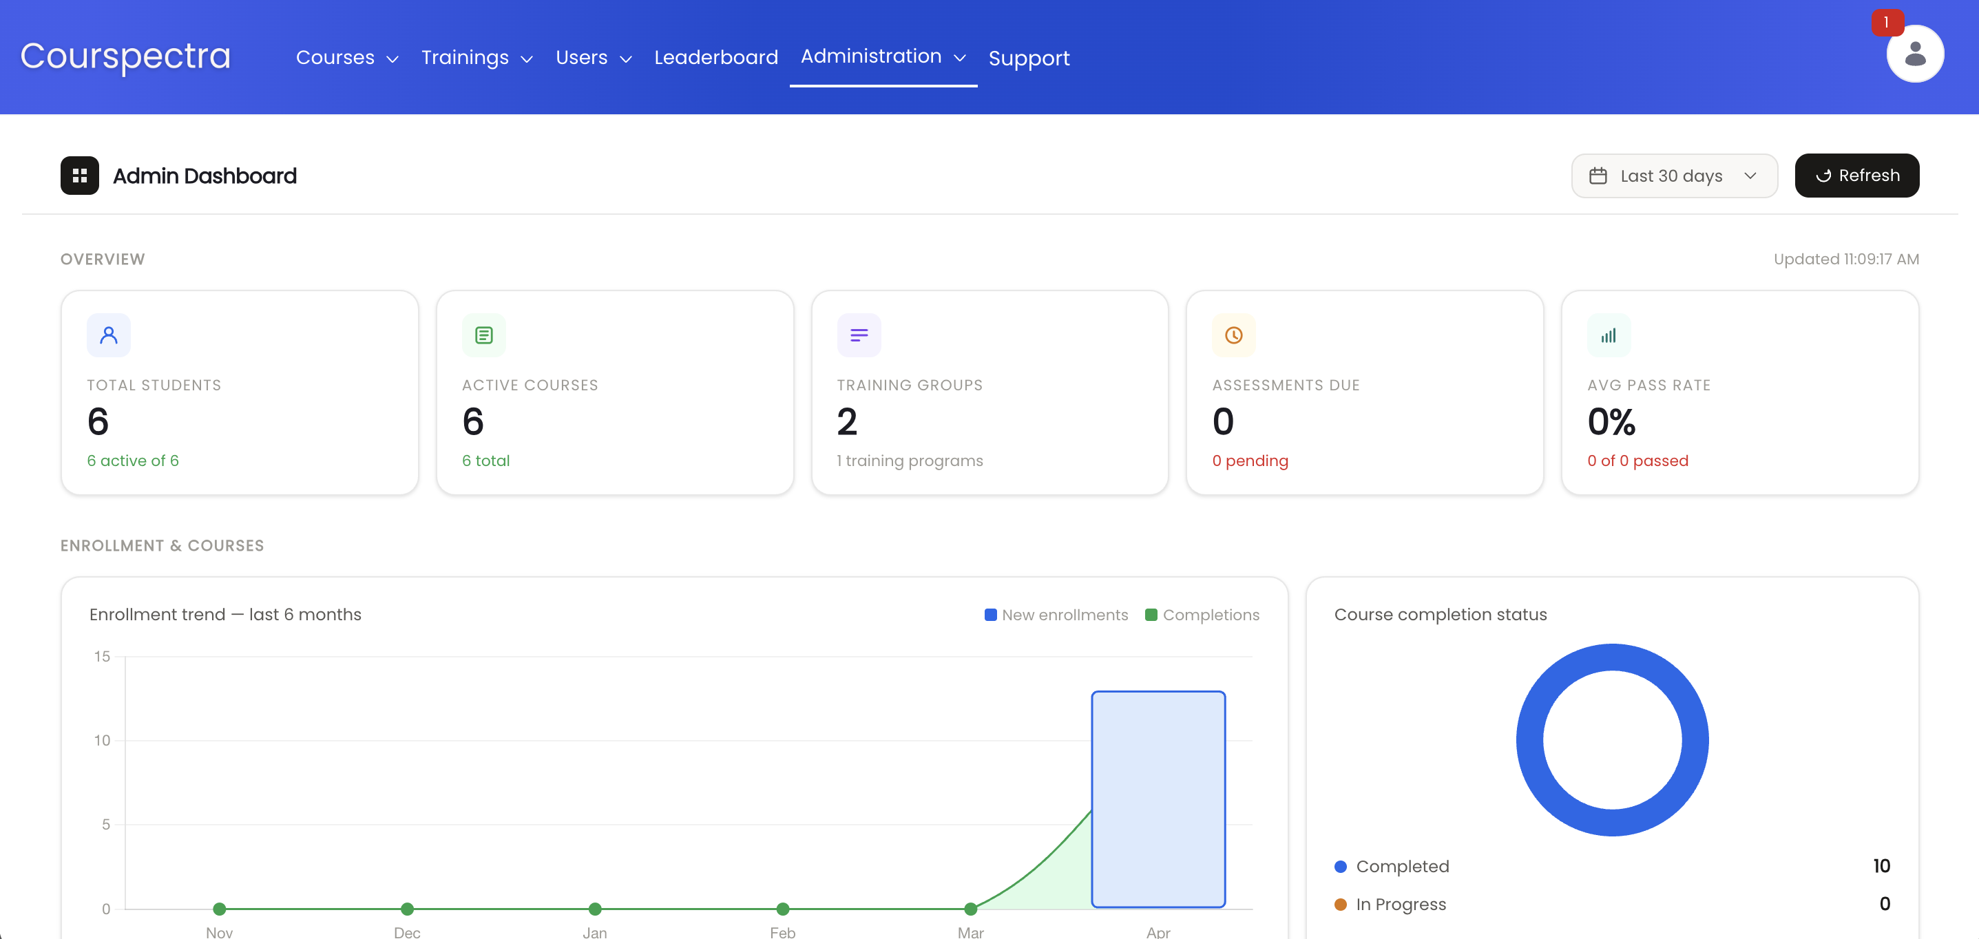
Task: Open the Support page
Action: (x=1029, y=59)
